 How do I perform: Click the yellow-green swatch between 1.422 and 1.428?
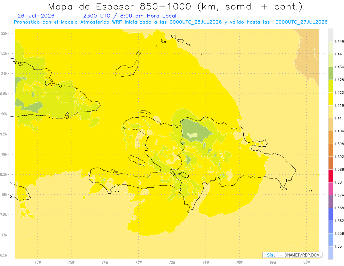[331, 86]
